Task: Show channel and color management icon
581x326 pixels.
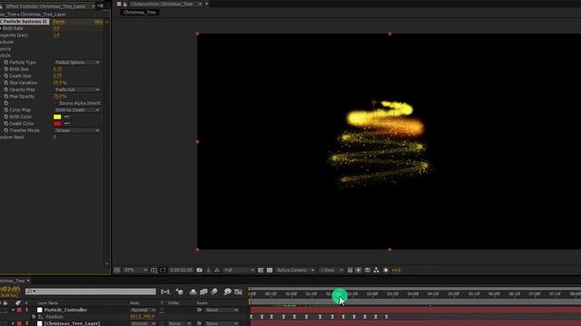Action: [x=217, y=271]
